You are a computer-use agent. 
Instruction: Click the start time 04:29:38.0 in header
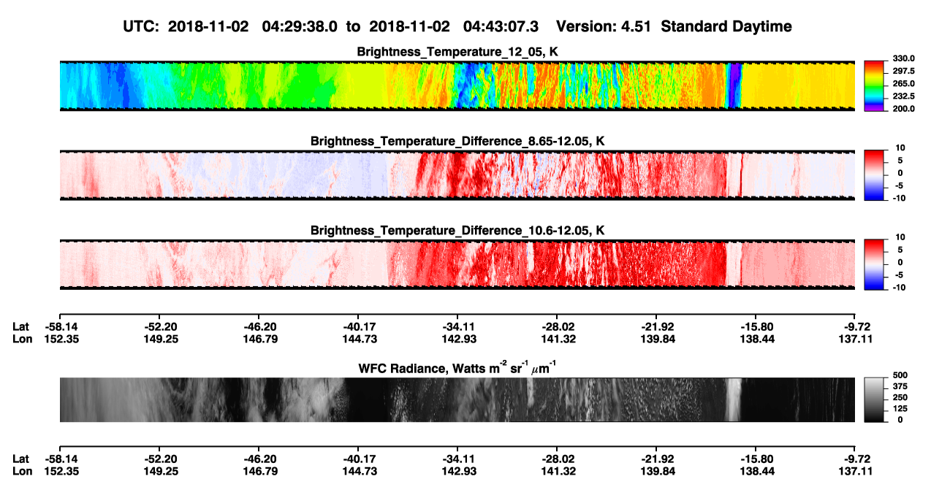click(300, 26)
